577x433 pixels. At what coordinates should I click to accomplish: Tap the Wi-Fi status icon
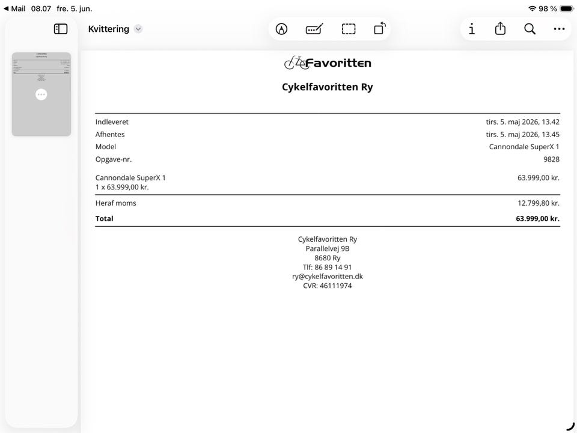pos(532,8)
